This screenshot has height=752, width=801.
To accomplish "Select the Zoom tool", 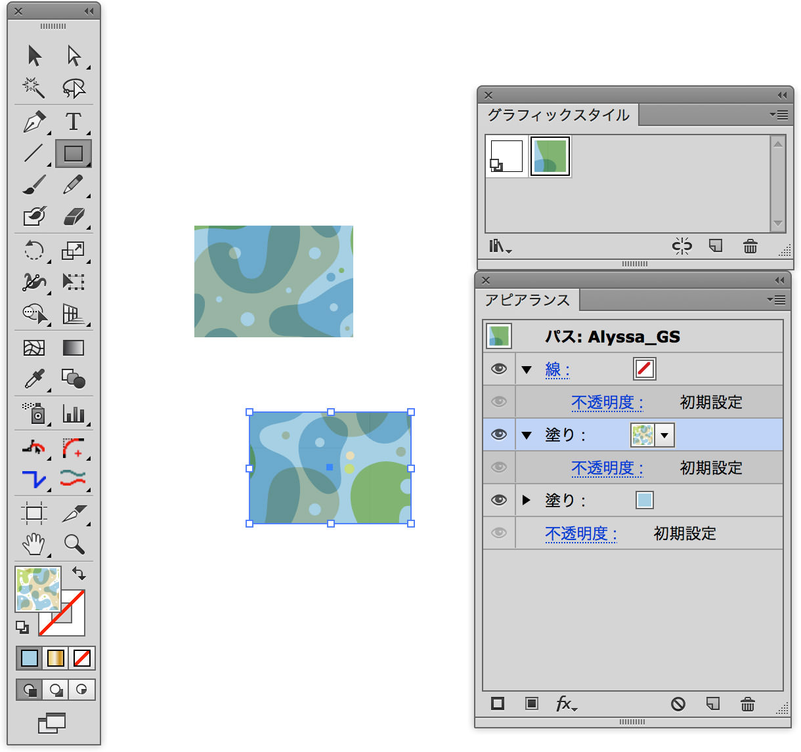I will (x=74, y=544).
